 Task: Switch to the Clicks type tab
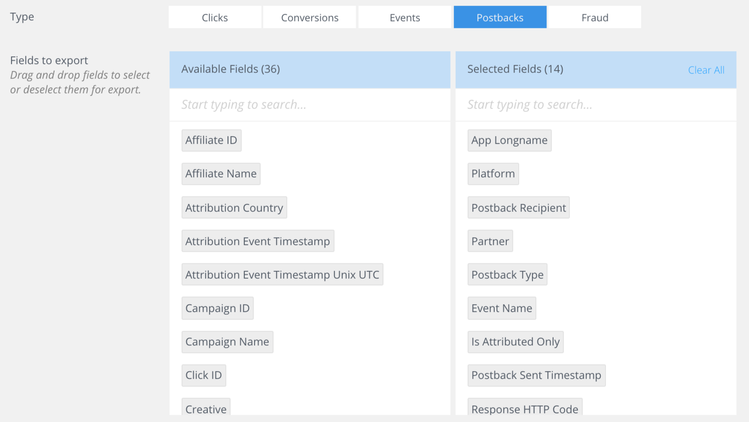tap(215, 18)
